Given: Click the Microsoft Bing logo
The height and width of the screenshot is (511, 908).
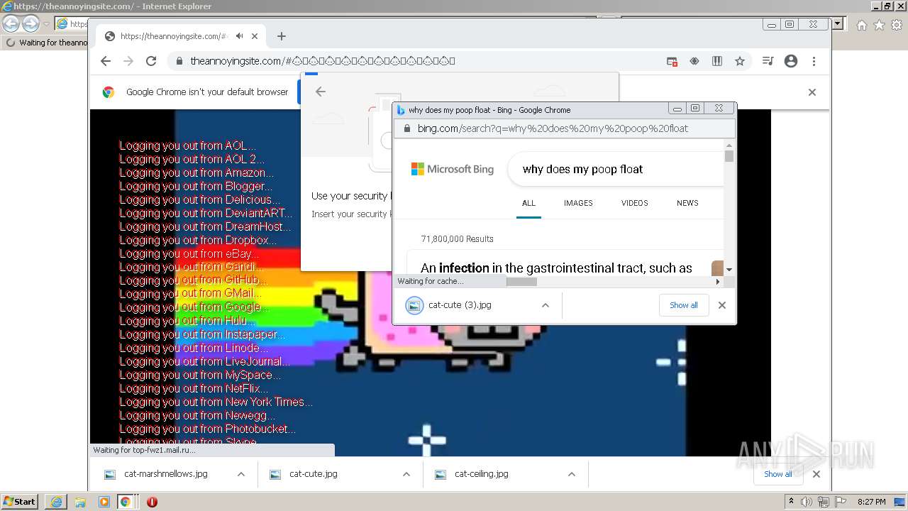Looking at the screenshot, I should 452,169.
